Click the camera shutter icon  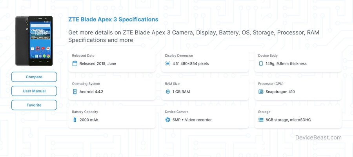tap(168, 120)
